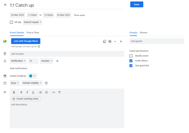Open the minutes unit dropdown
189x133 pixels.
tap(47, 61)
